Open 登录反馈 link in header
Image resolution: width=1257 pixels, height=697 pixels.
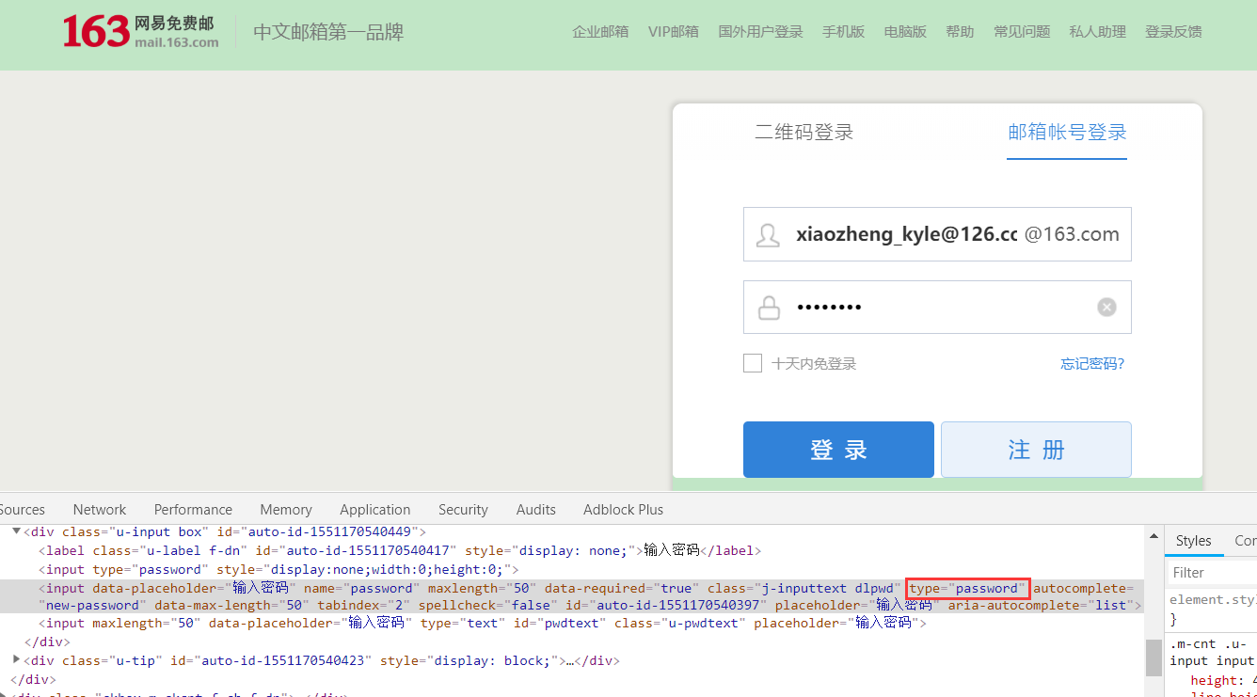(x=1173, y=31)
